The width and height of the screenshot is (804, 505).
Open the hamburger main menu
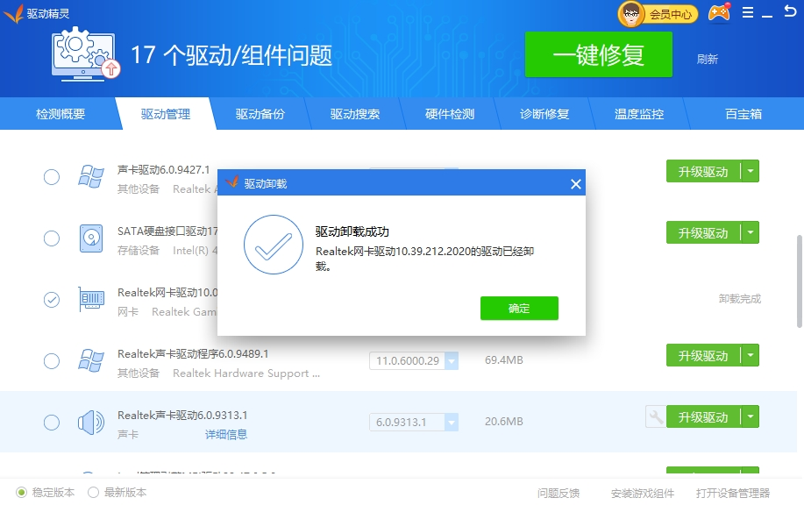tap(748, 13)
